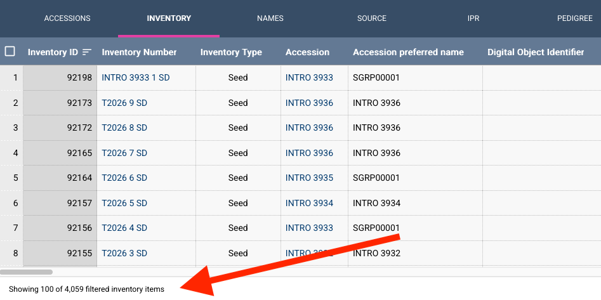Image resolution: width=601 pixels, height=300 pixels.
Task: Toggle the select-all checkbox in header
Action: [x=10, y=51]
